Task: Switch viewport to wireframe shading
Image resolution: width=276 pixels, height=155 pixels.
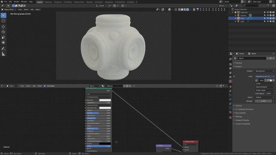Action: pyautogui.click(x=179, y=9)
